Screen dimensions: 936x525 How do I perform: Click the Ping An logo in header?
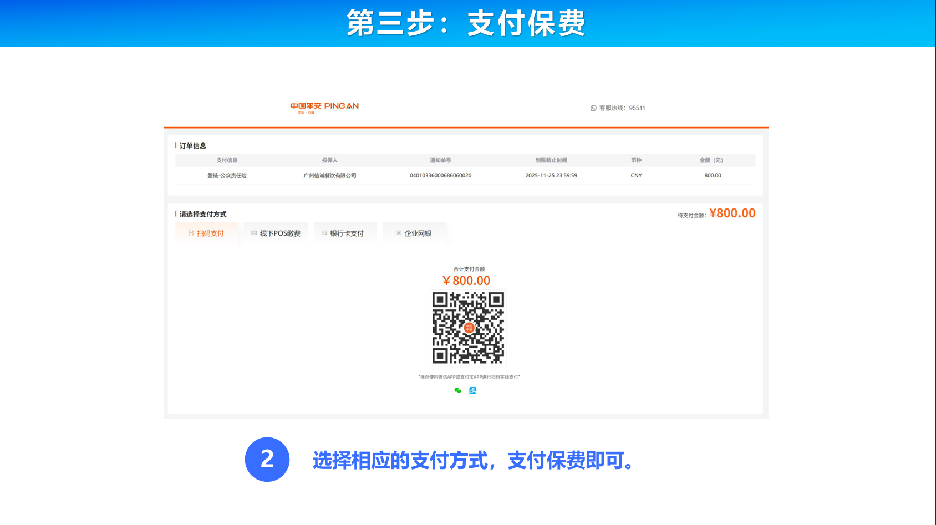tap(324, 106)
